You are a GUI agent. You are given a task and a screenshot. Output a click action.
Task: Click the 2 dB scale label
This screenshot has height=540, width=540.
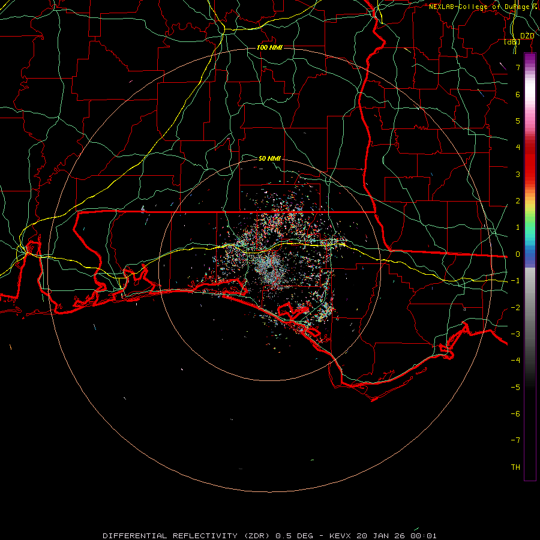pyautogui.click(x=518, y=201)
